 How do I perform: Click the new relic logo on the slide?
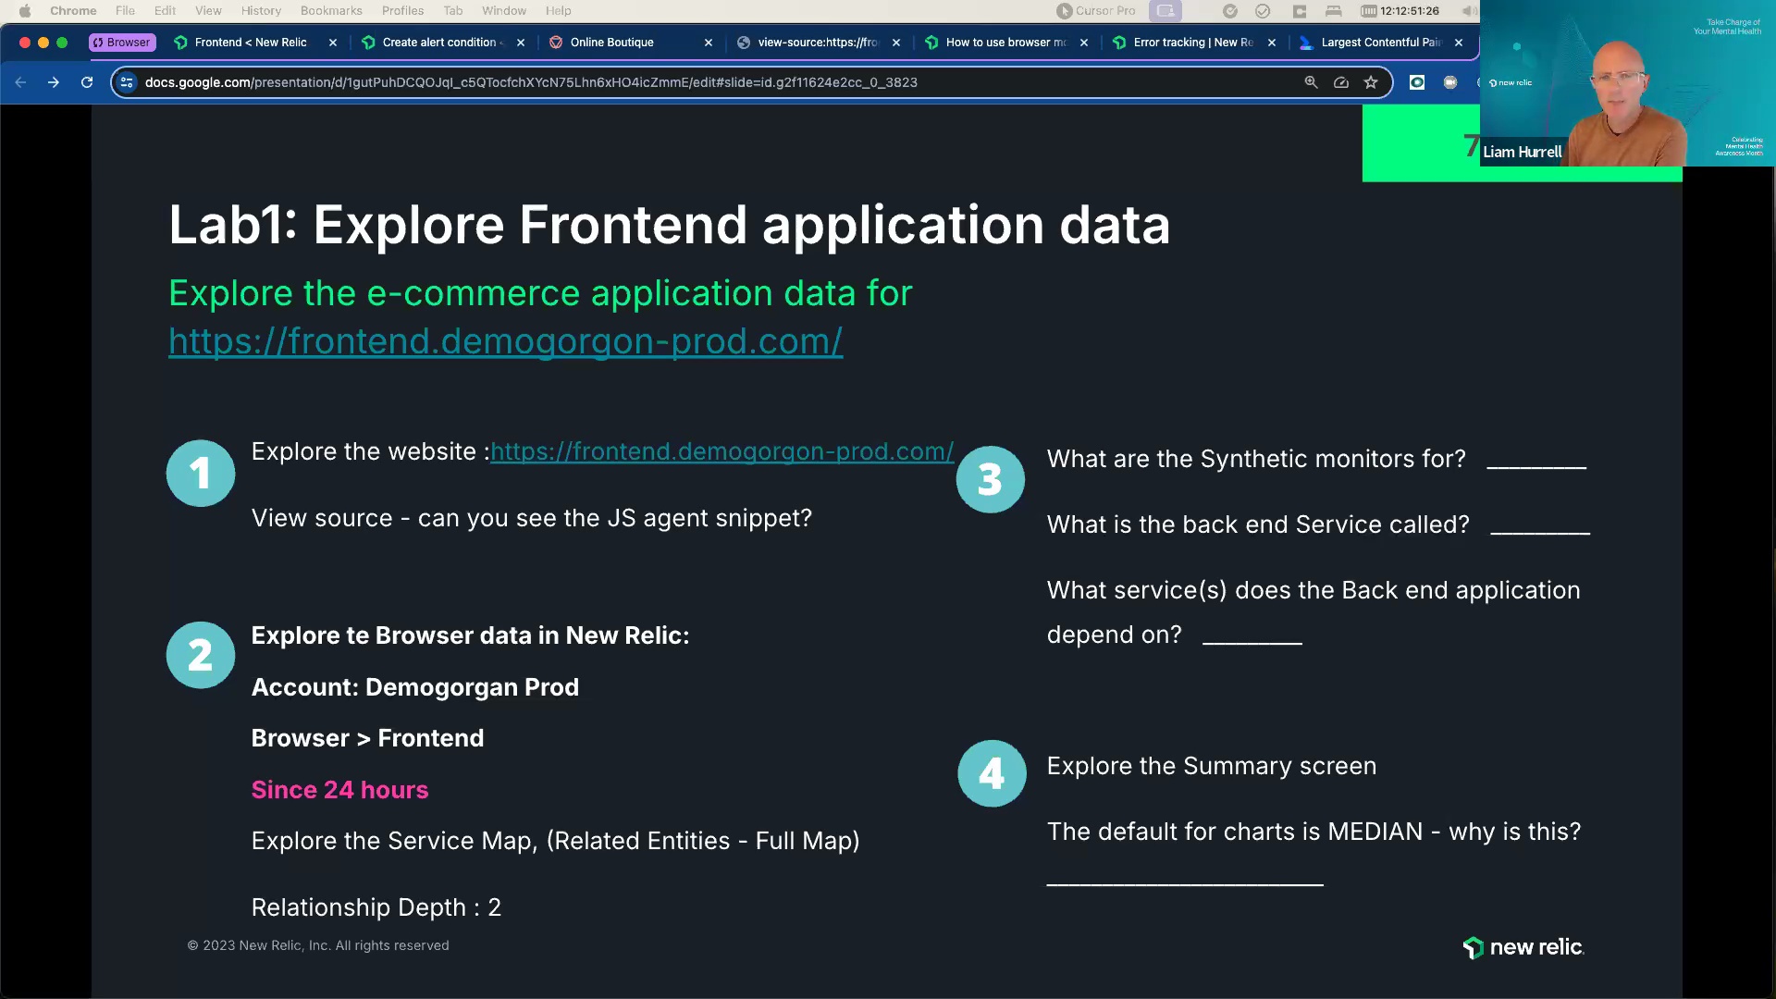coord(1523,947)
